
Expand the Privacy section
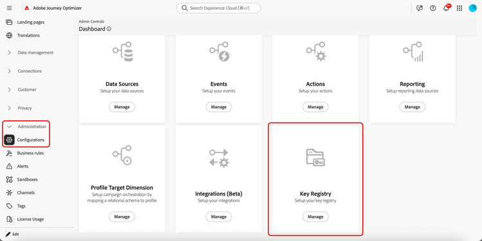[9, 108]
